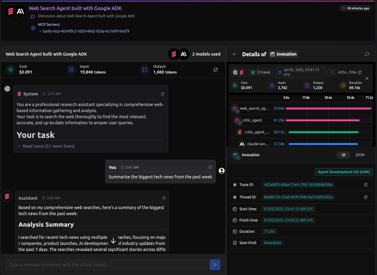Select the critic_agent span row

tap(252, 120)
